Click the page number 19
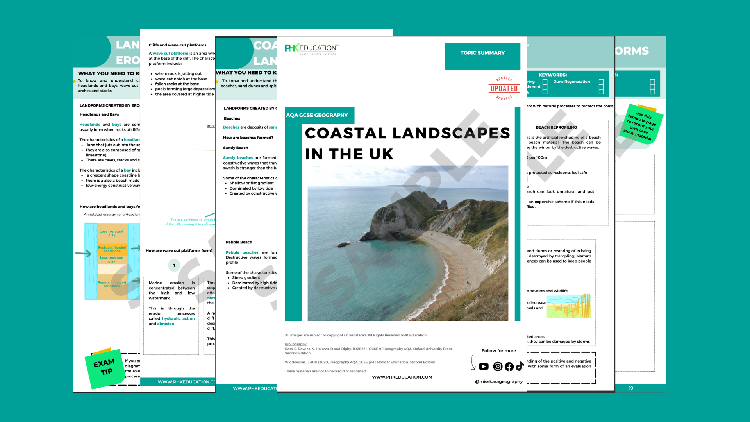 pos(631,388)
